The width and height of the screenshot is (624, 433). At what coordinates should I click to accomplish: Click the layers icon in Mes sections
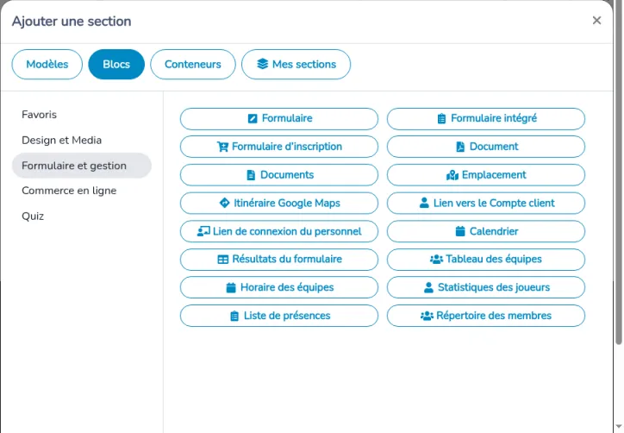[x=263, y=64]
